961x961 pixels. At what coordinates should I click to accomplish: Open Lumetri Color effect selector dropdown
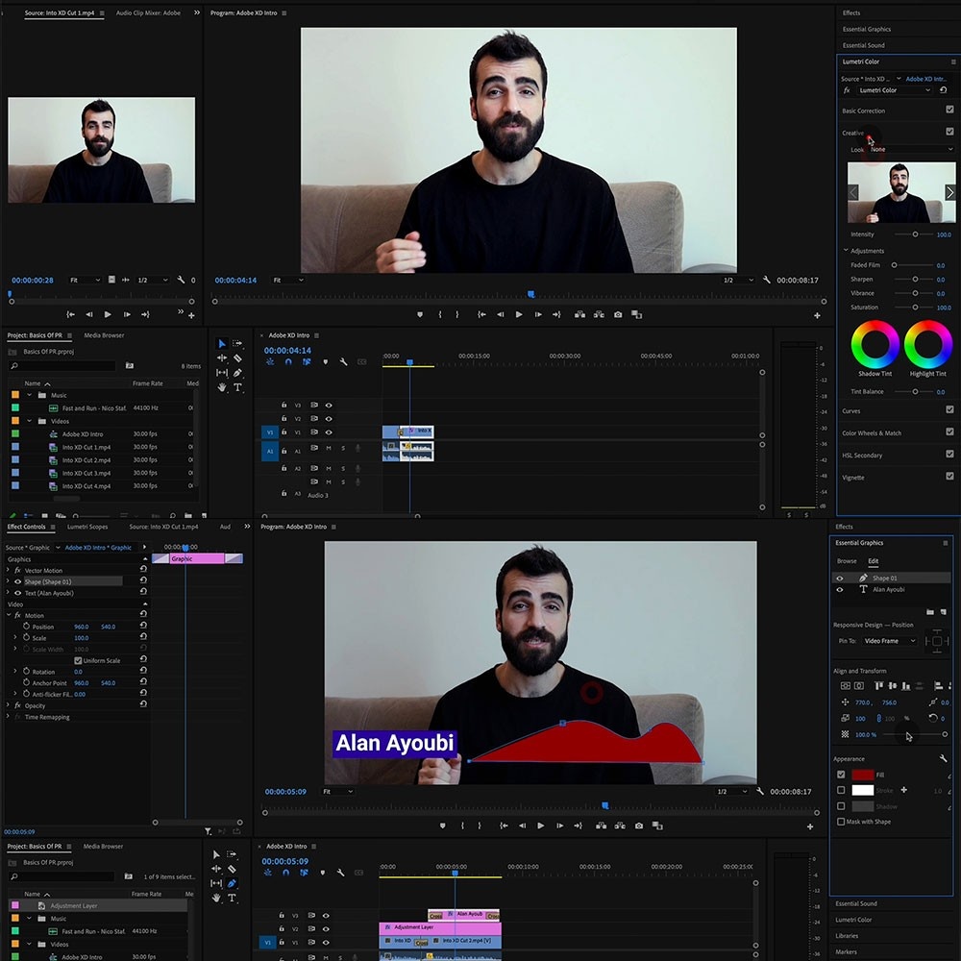[894, 90]
